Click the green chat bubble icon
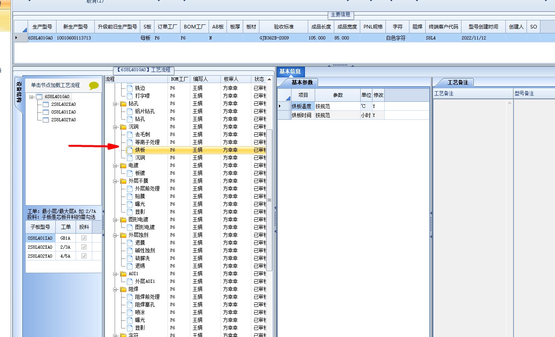Screen dimensions: 555x337 (94, 85)
